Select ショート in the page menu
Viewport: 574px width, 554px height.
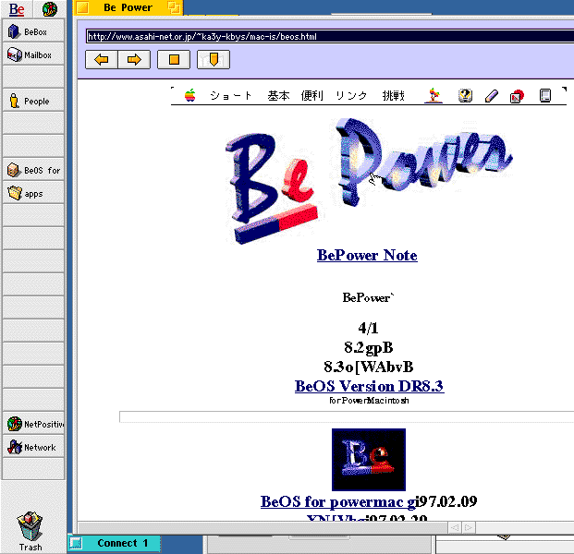(x=231, y=96)
